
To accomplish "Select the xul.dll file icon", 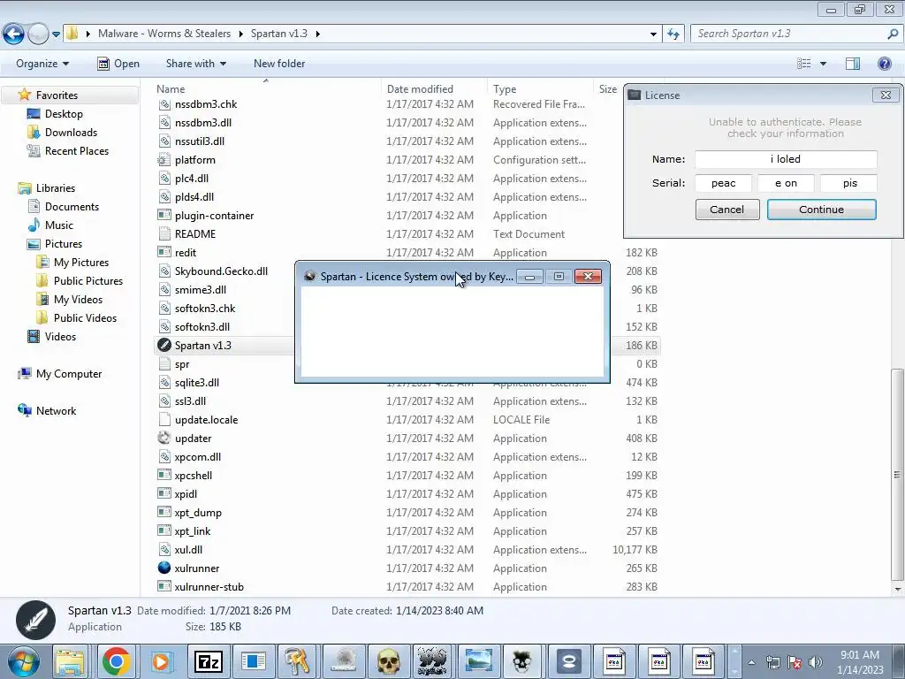I will click(164, 550).
